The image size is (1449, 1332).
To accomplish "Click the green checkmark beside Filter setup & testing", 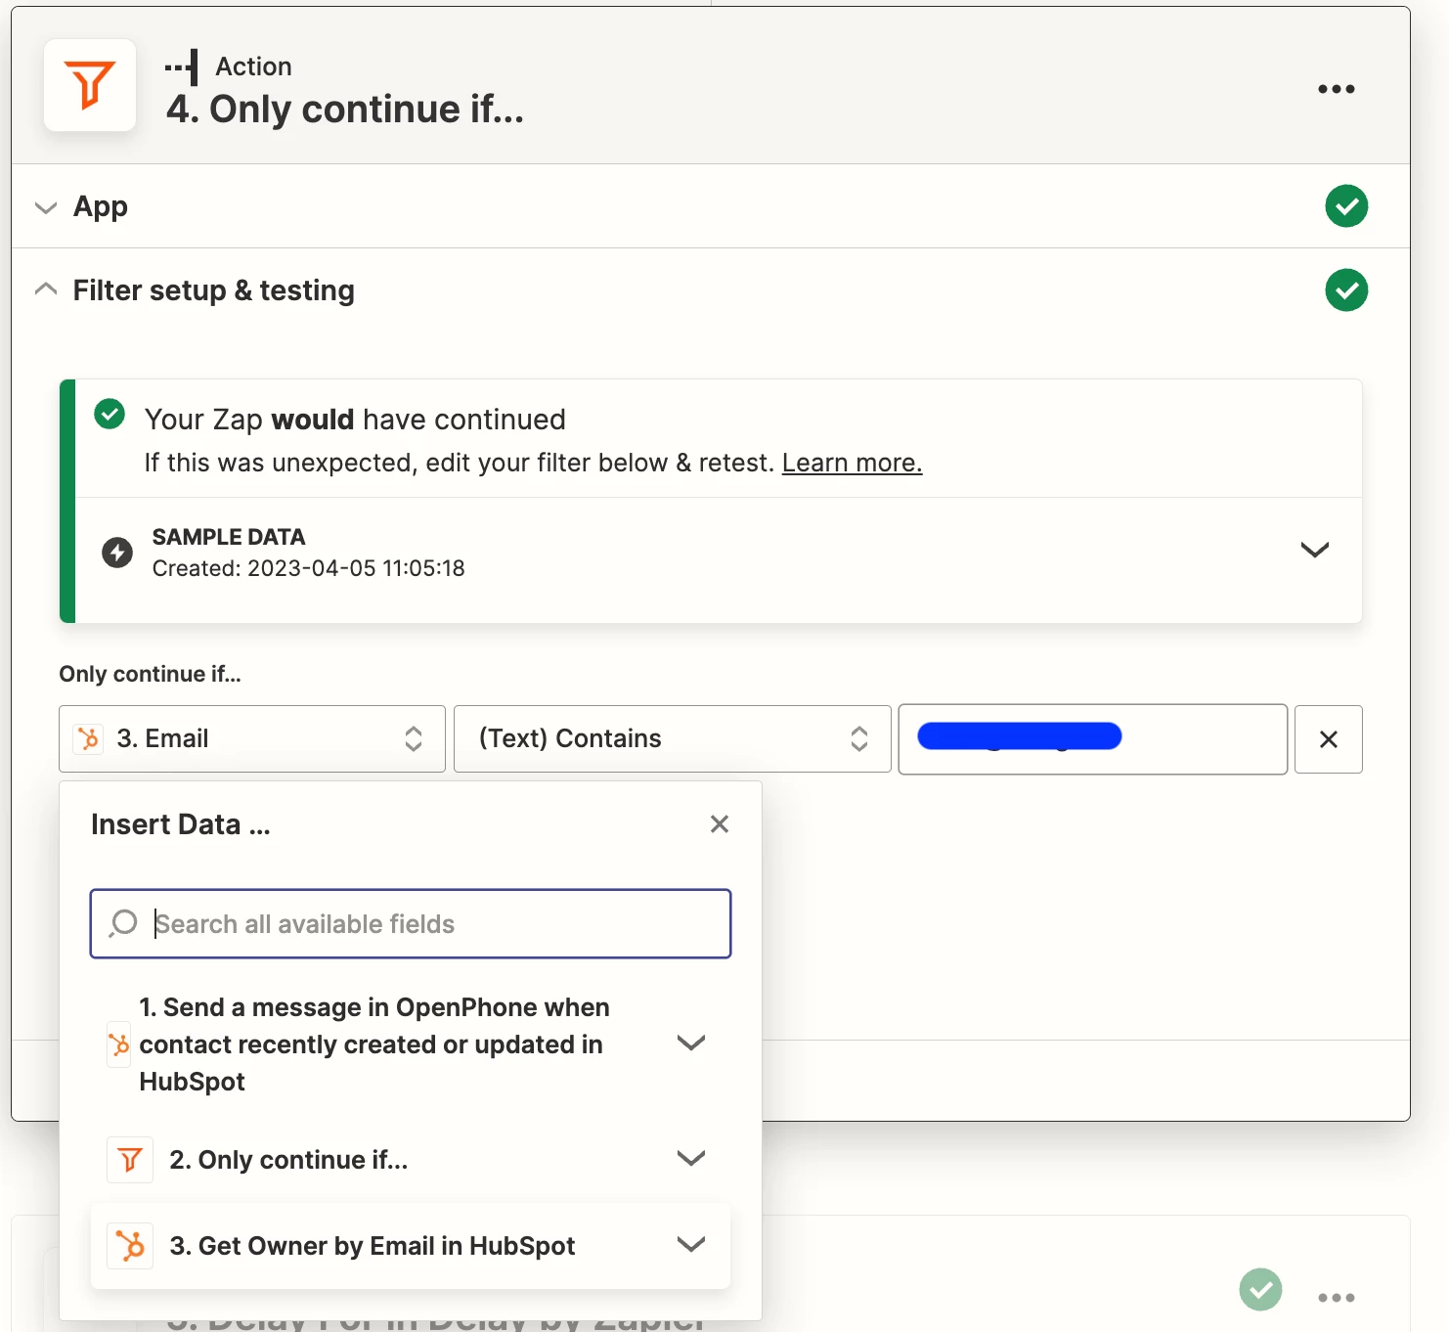I will pos(1346,290).
